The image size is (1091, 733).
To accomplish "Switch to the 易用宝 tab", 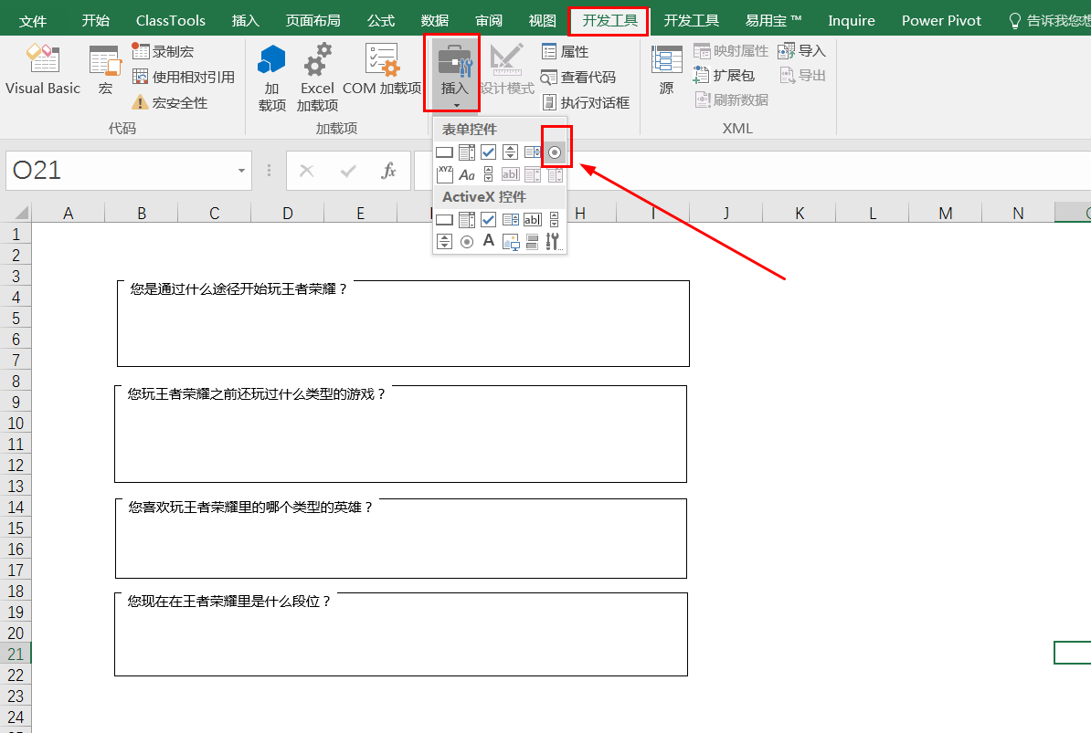I will [773, 21].
